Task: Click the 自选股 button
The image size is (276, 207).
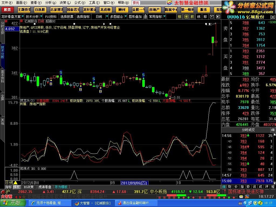Action: pyautogui.click(x=40, y=9)
